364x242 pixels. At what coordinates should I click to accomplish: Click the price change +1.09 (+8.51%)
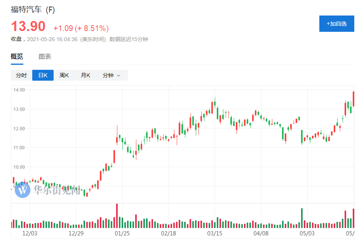81,28
